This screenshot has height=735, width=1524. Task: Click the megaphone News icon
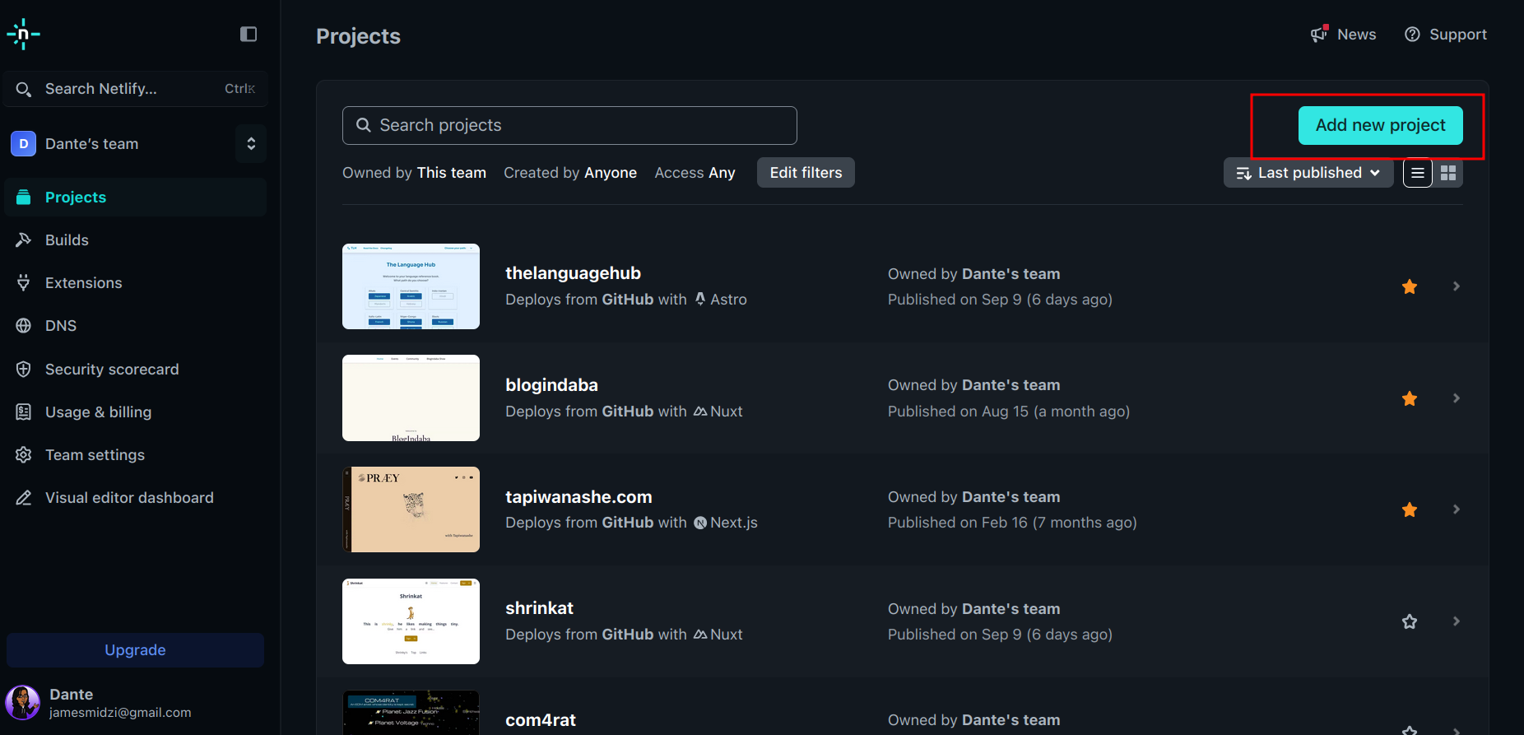[1319, 34]
